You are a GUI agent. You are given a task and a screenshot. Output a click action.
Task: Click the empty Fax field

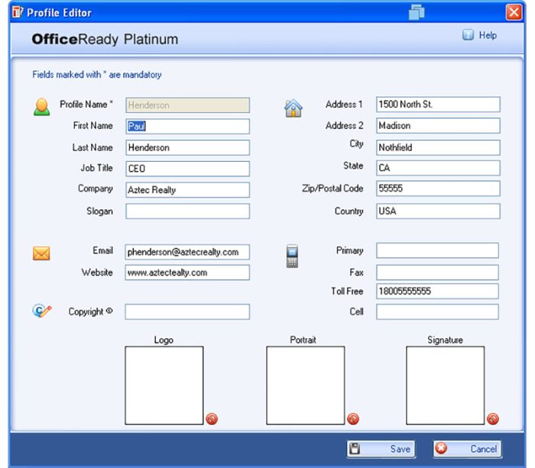coord(437,273)
